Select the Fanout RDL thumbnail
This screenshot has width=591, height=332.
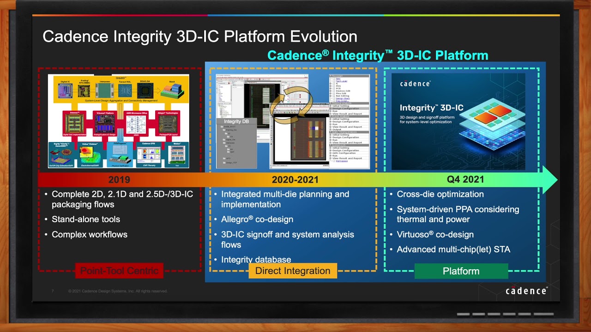pos(125,90)
